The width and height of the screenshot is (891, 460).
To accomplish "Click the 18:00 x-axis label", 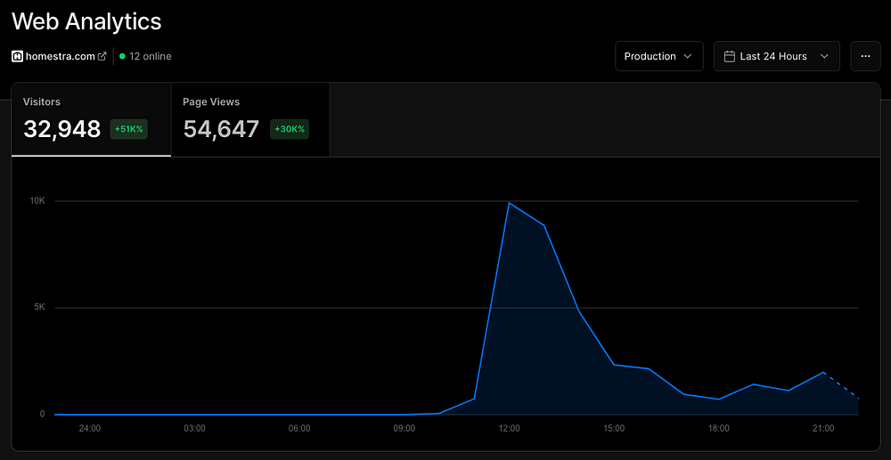I will coord(719,428).
